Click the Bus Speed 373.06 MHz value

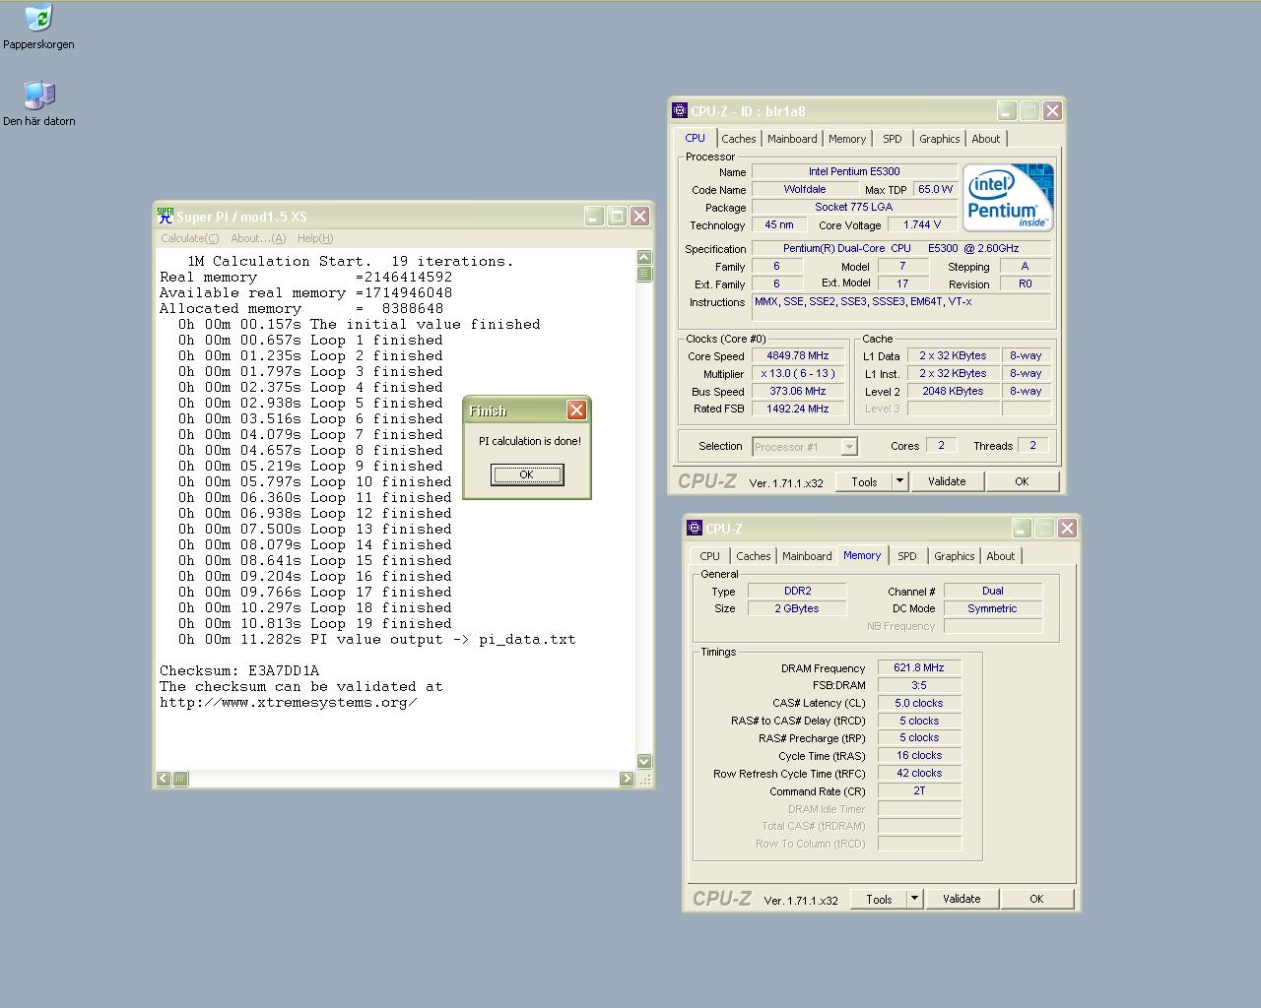[798, 391]
